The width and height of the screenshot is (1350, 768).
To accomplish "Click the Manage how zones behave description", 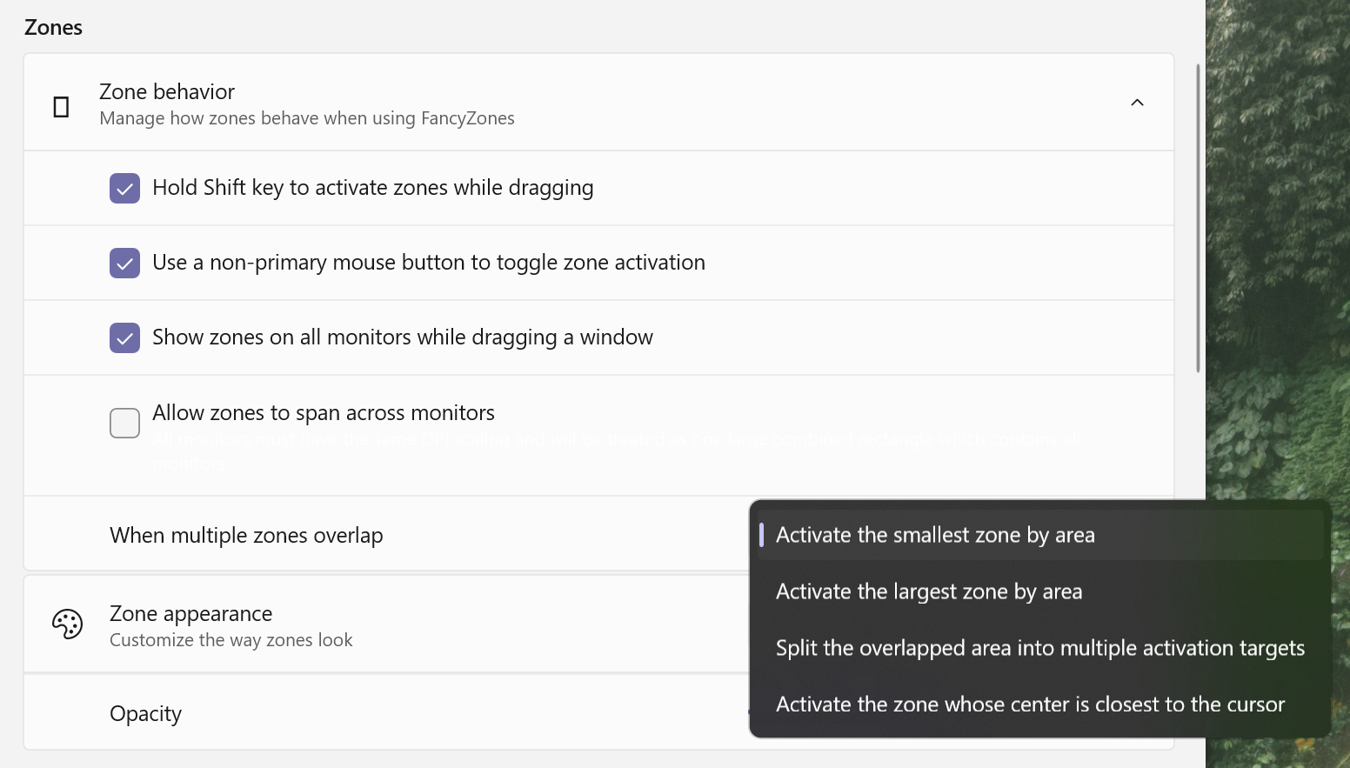I will [x=307, y=118].
